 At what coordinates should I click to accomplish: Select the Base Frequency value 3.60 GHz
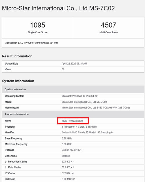tap(67, 138)
